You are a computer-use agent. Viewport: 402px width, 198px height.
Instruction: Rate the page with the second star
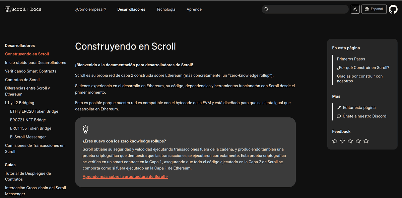pos(342,141)
